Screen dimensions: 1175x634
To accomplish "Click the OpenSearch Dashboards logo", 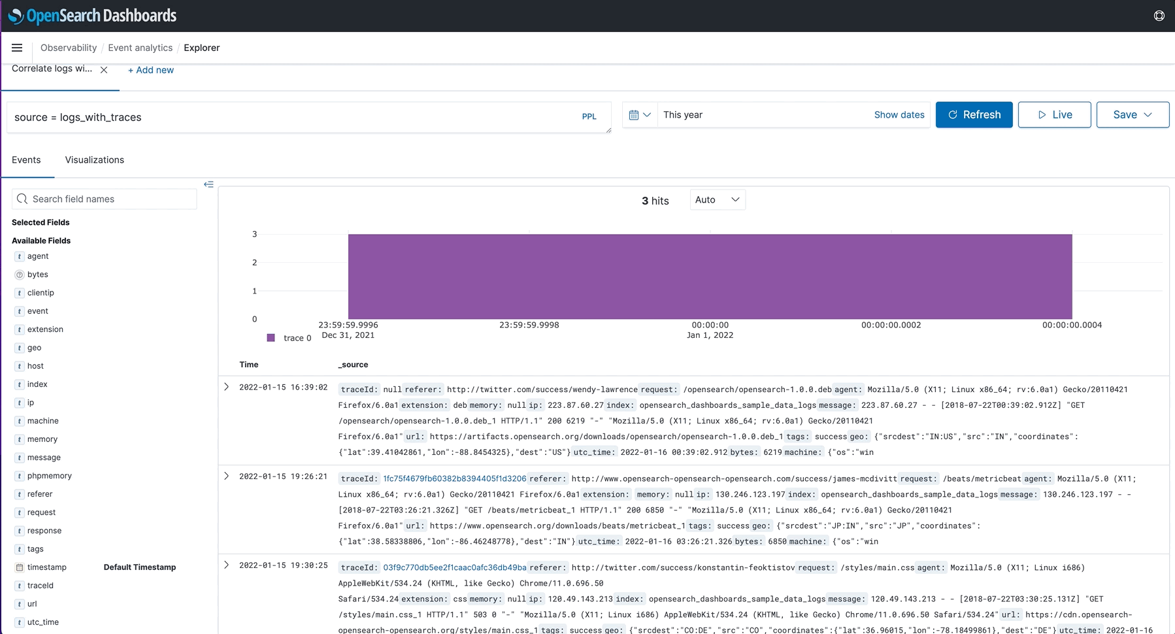I will pyautogui.click(x=92, y=16).
